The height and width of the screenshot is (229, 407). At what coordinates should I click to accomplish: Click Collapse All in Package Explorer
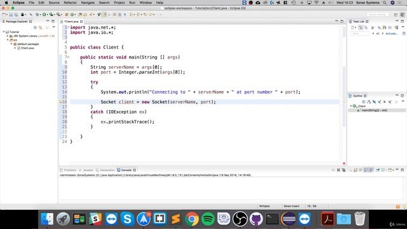tap(36, 27)
